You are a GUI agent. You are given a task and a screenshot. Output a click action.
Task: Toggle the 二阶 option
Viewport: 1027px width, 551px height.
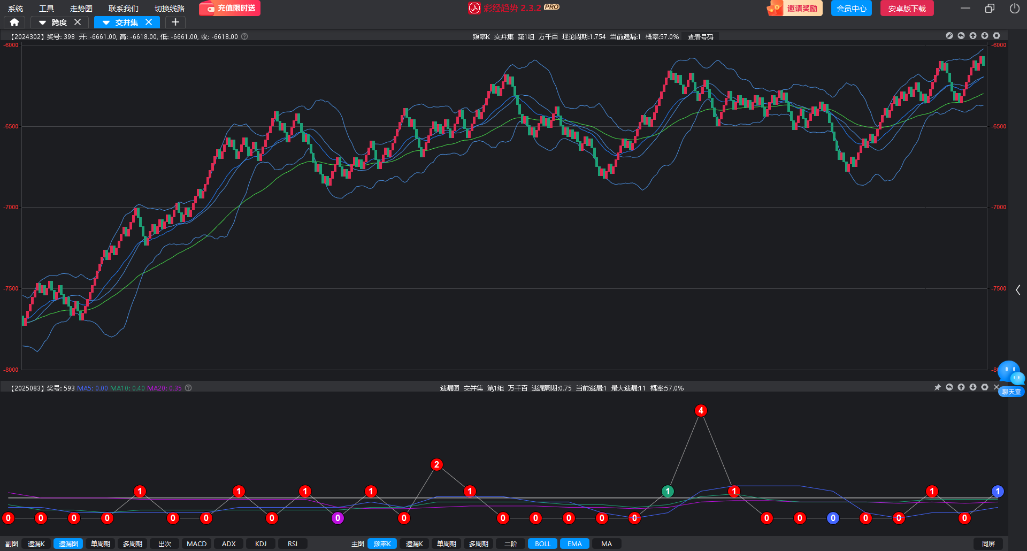pyautogui.click(x=511, y=544)
